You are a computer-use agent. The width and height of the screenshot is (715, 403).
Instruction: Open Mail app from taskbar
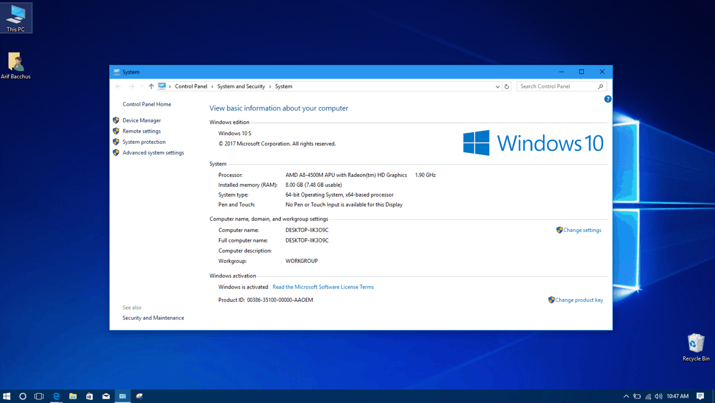click(106, 396)
